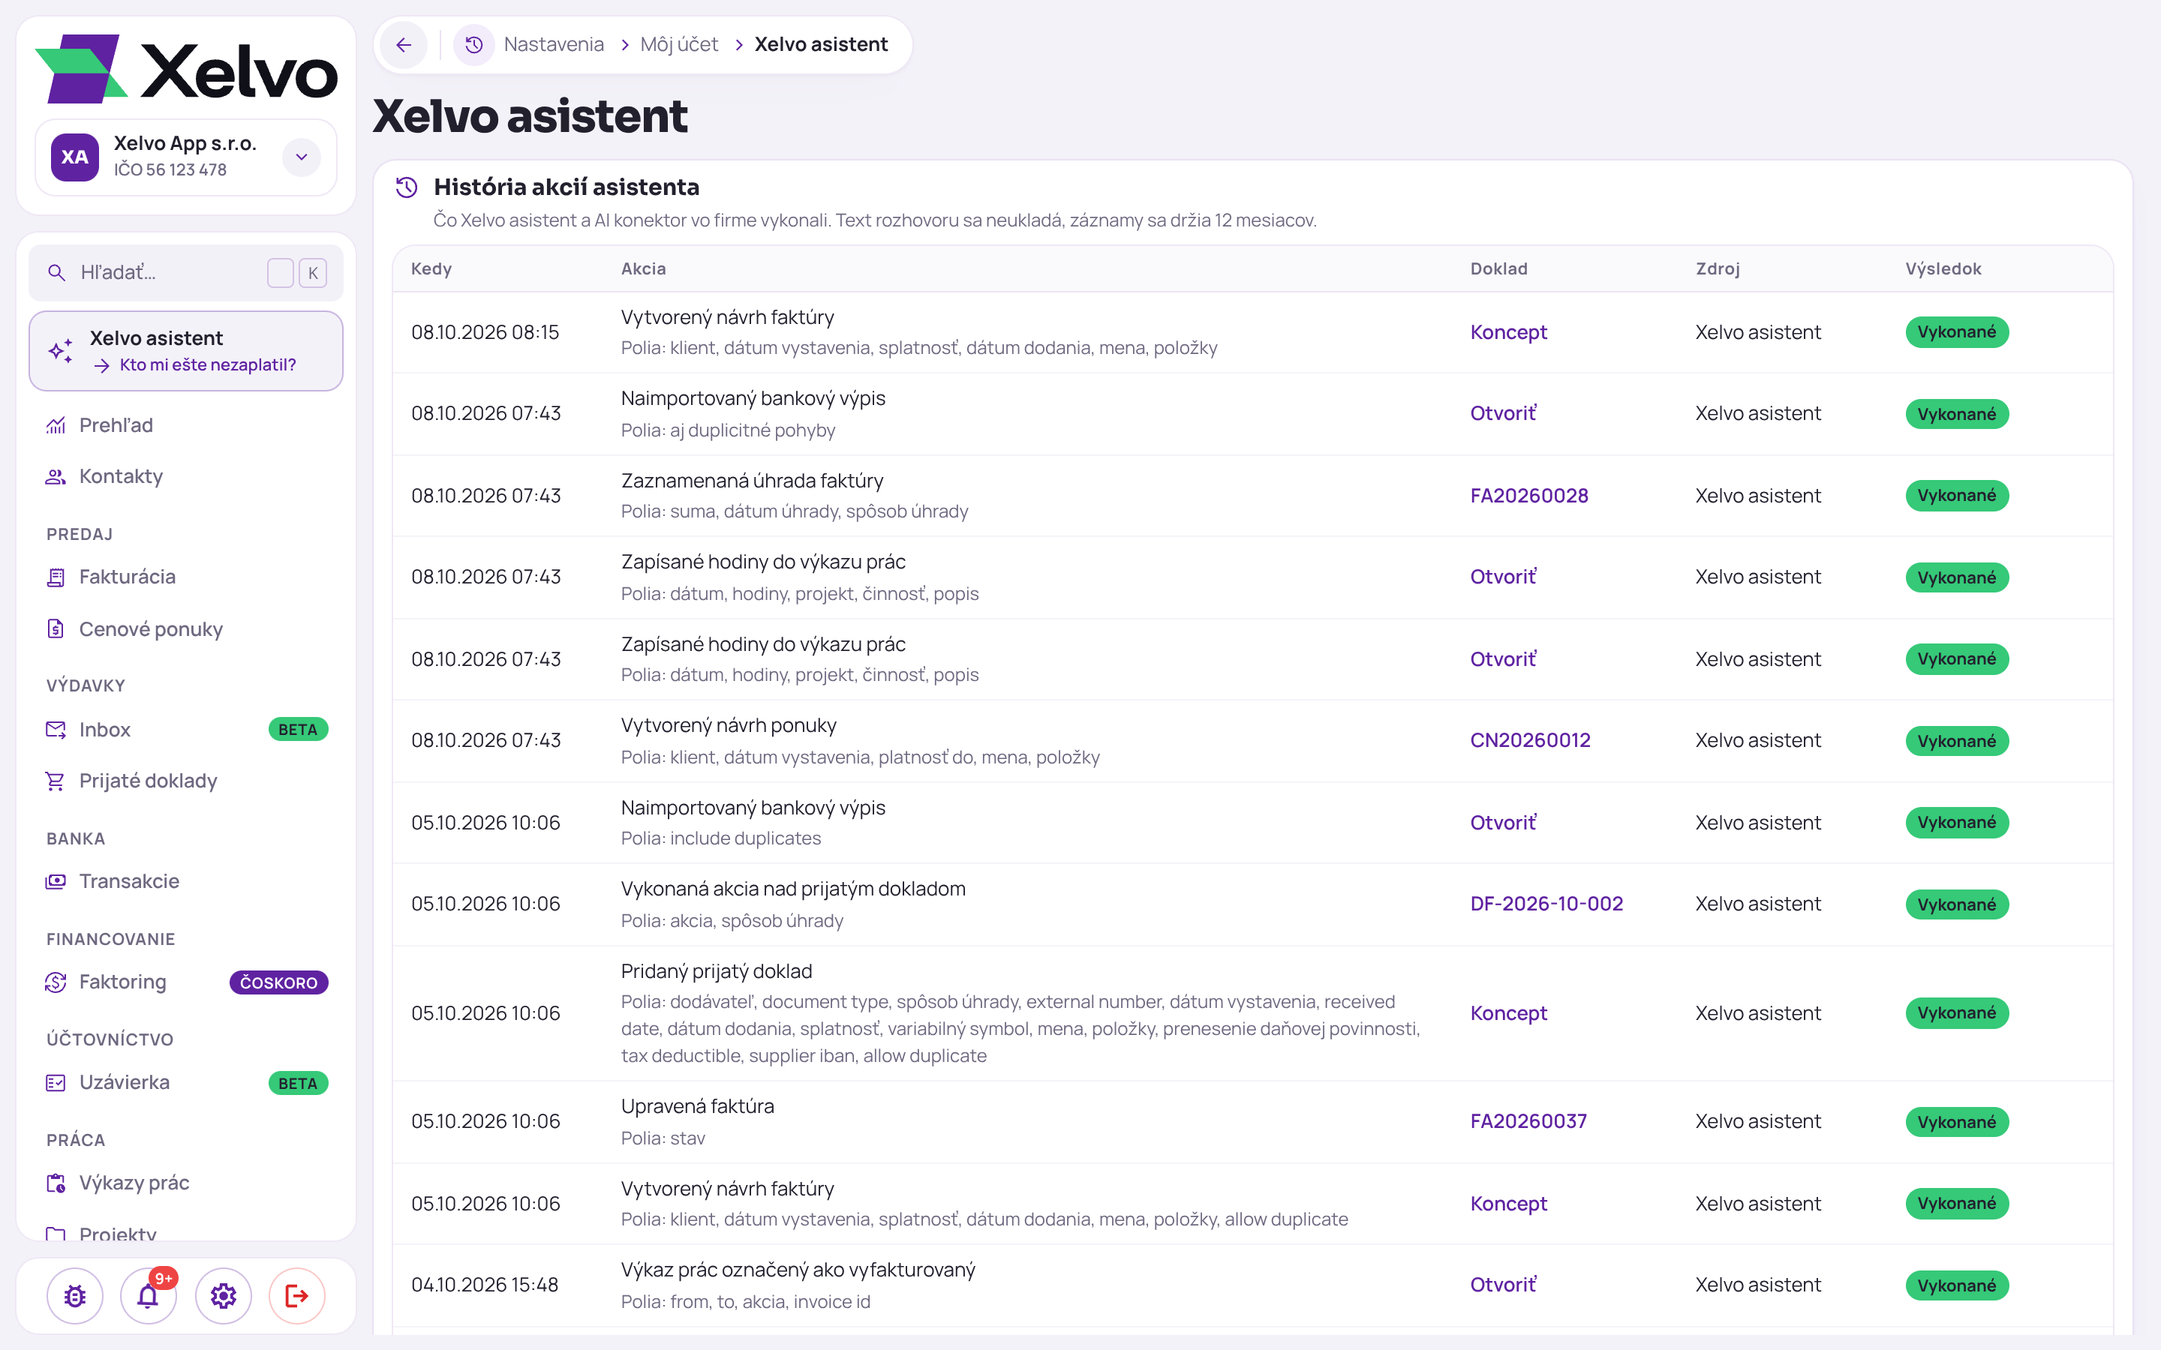The image size is (2161, 1350).
Task: Open the Xelvo asistent sidebar card
Action: [x=186, y=351]
